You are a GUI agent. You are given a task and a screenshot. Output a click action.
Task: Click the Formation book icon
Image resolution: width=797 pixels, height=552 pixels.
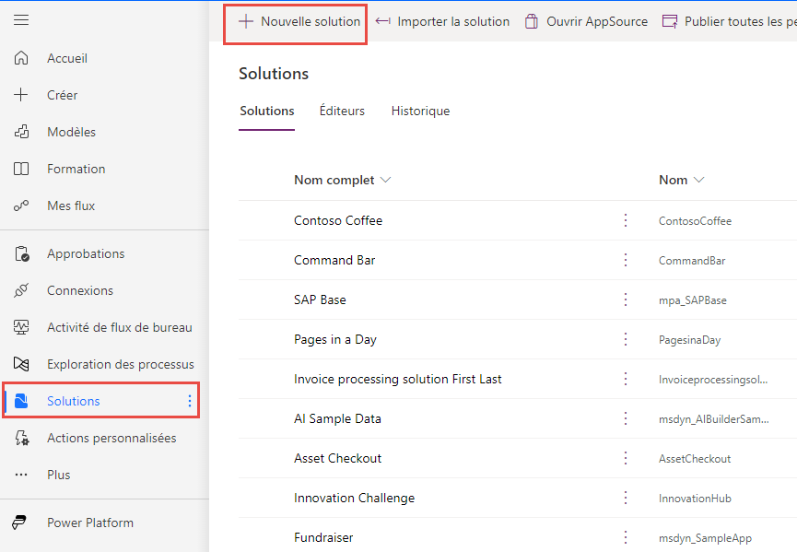[21, 169]
